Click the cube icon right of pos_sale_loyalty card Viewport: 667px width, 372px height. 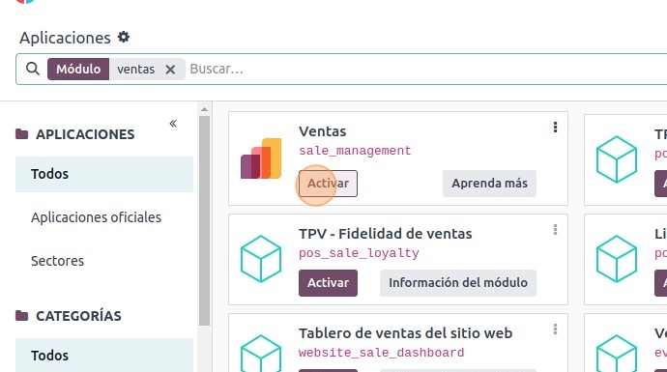(x=617, y=259)
